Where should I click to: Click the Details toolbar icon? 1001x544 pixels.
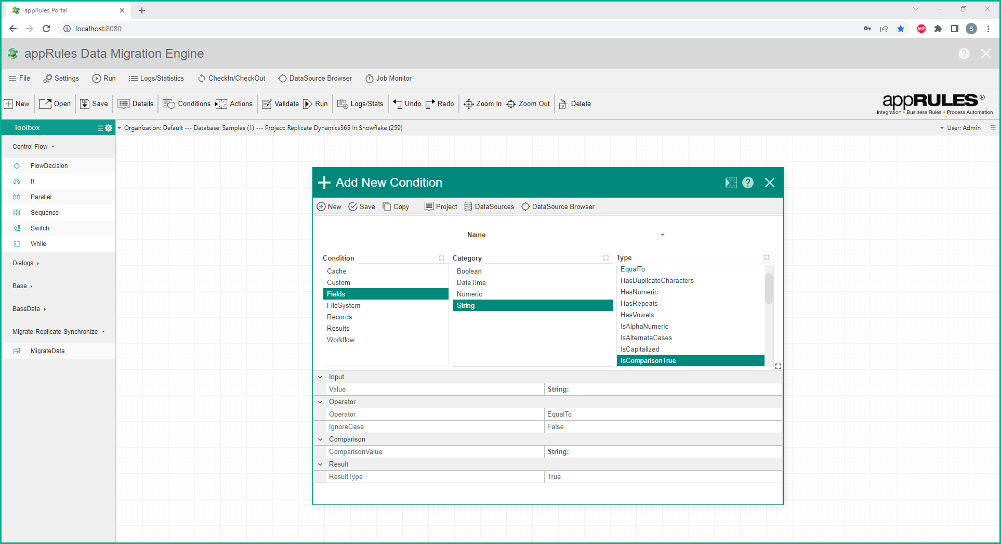[136, 104]
